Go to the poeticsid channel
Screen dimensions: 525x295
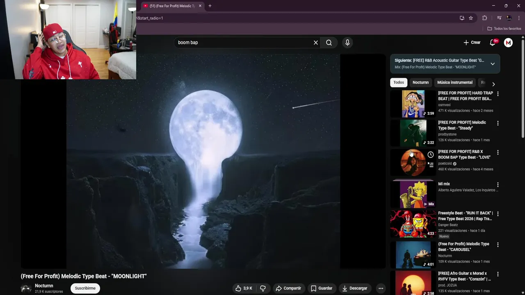coord(445,163)
